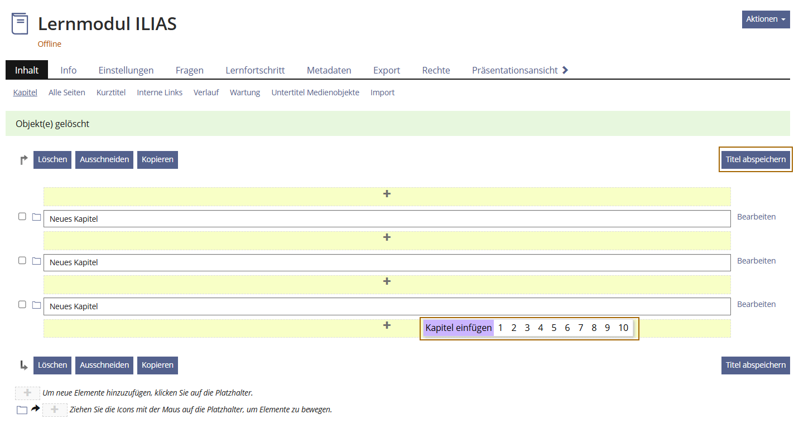Click the Lernmodul ILIAS title
This screenshot has height=424, width=794.
107,24
